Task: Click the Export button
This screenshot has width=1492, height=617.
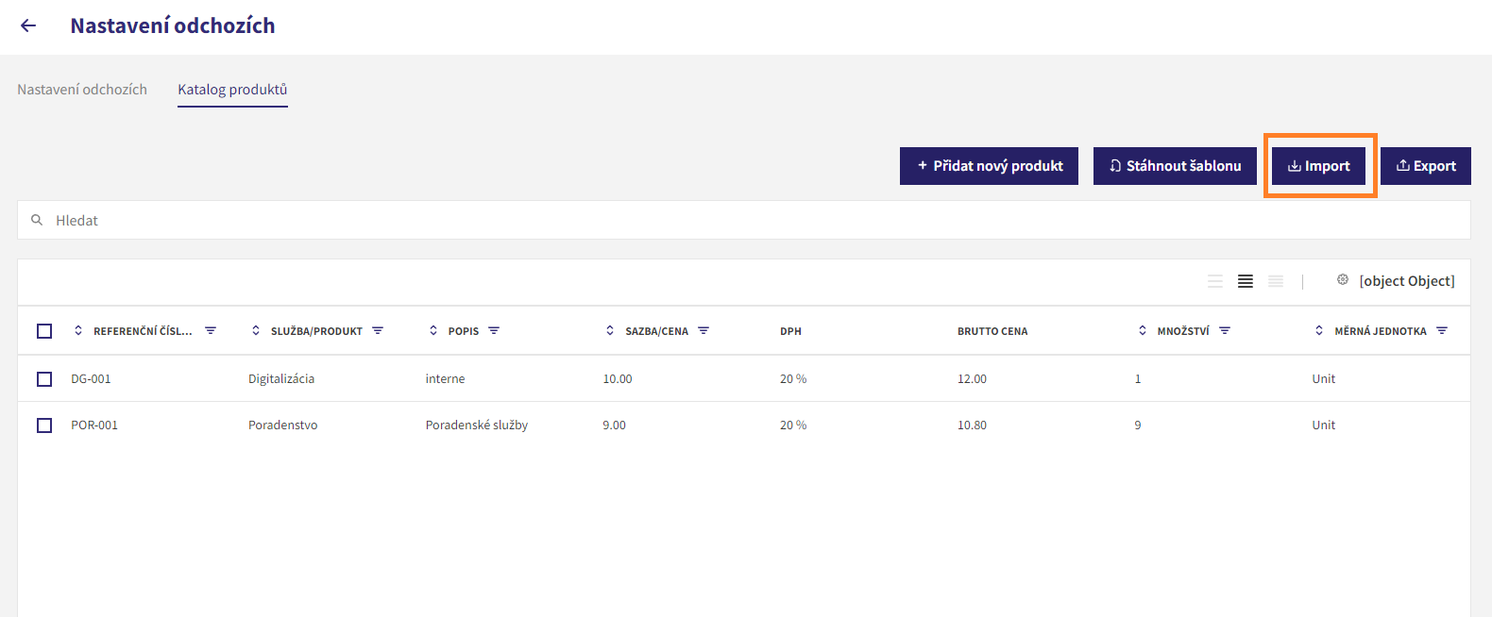Action: [x=1426, y=166]
